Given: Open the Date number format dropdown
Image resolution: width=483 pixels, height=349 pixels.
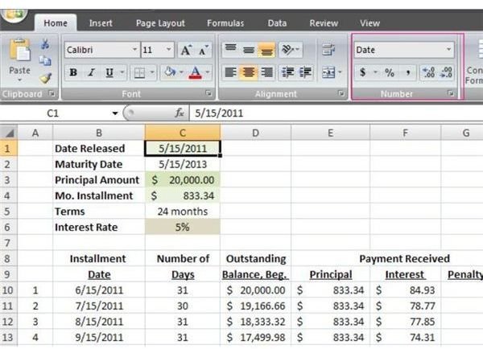Looking at the screenshot, I should tap(448, 50).
